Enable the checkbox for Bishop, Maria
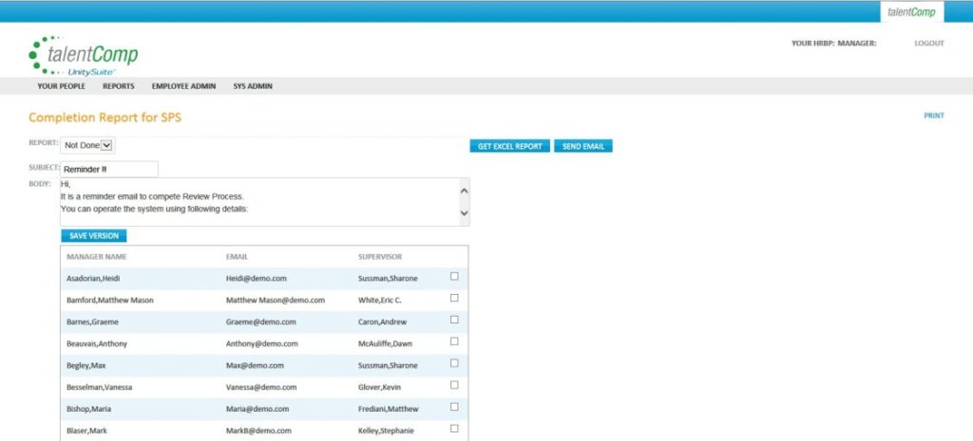973x441 pixels. click(x=454, y=407)
